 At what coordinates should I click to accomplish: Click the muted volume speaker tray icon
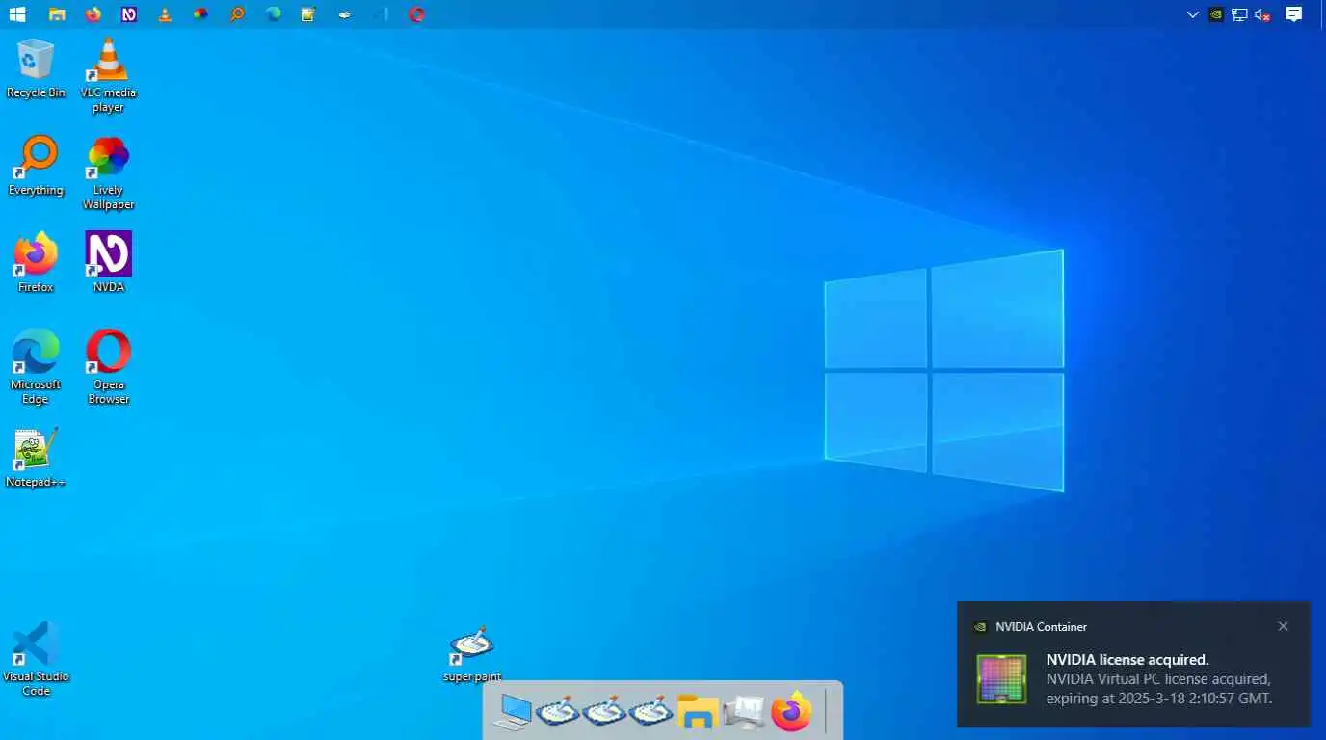click(1262, 14)
